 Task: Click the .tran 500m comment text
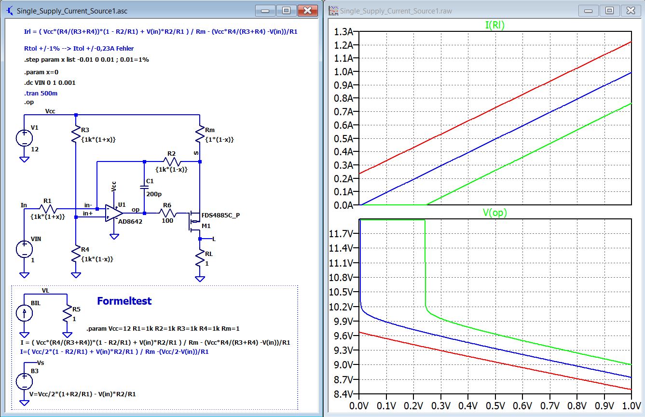(41, 94)
